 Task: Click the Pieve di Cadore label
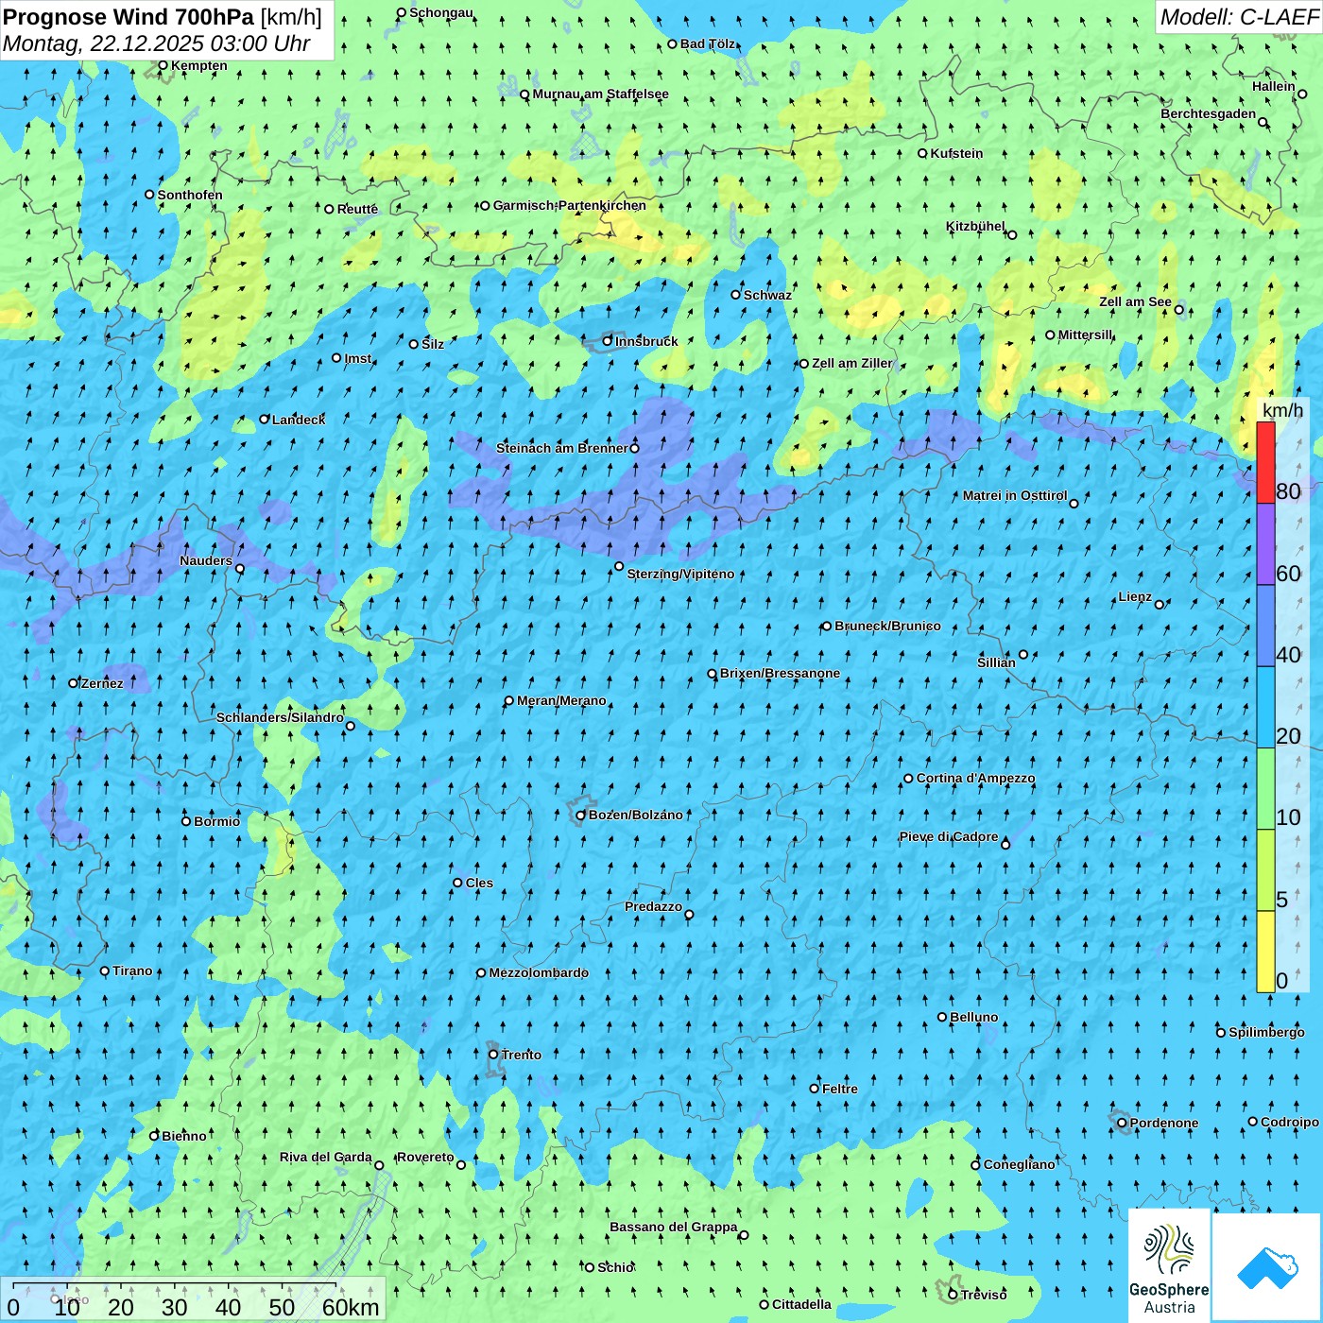(x=949, y=836)
